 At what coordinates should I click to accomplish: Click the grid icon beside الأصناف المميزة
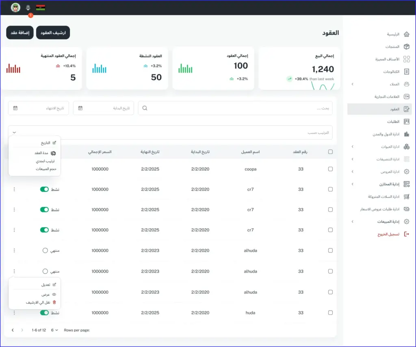coord(406,59)
